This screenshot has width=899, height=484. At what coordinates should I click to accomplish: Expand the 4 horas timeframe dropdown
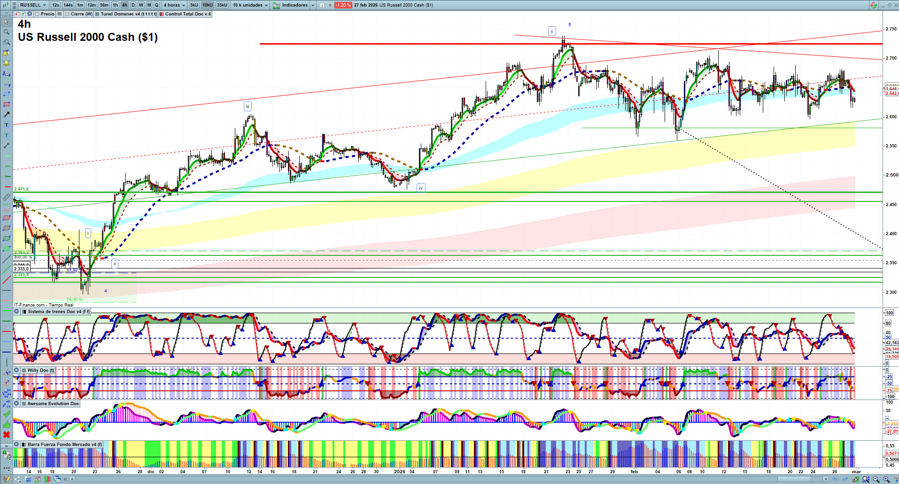coord(174,5)
